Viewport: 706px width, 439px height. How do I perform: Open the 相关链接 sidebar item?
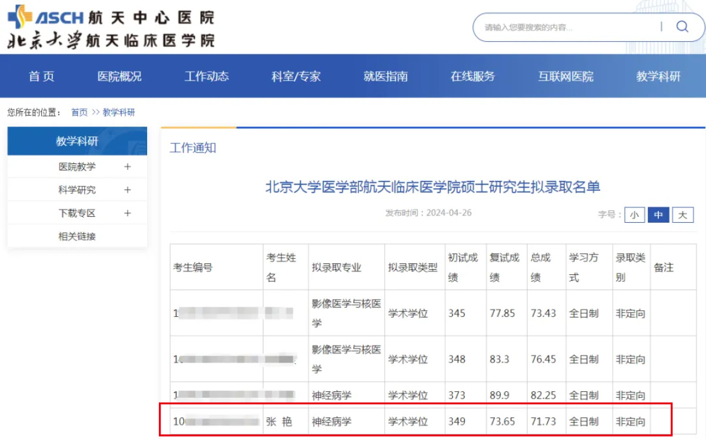click(x=77, y=237)
